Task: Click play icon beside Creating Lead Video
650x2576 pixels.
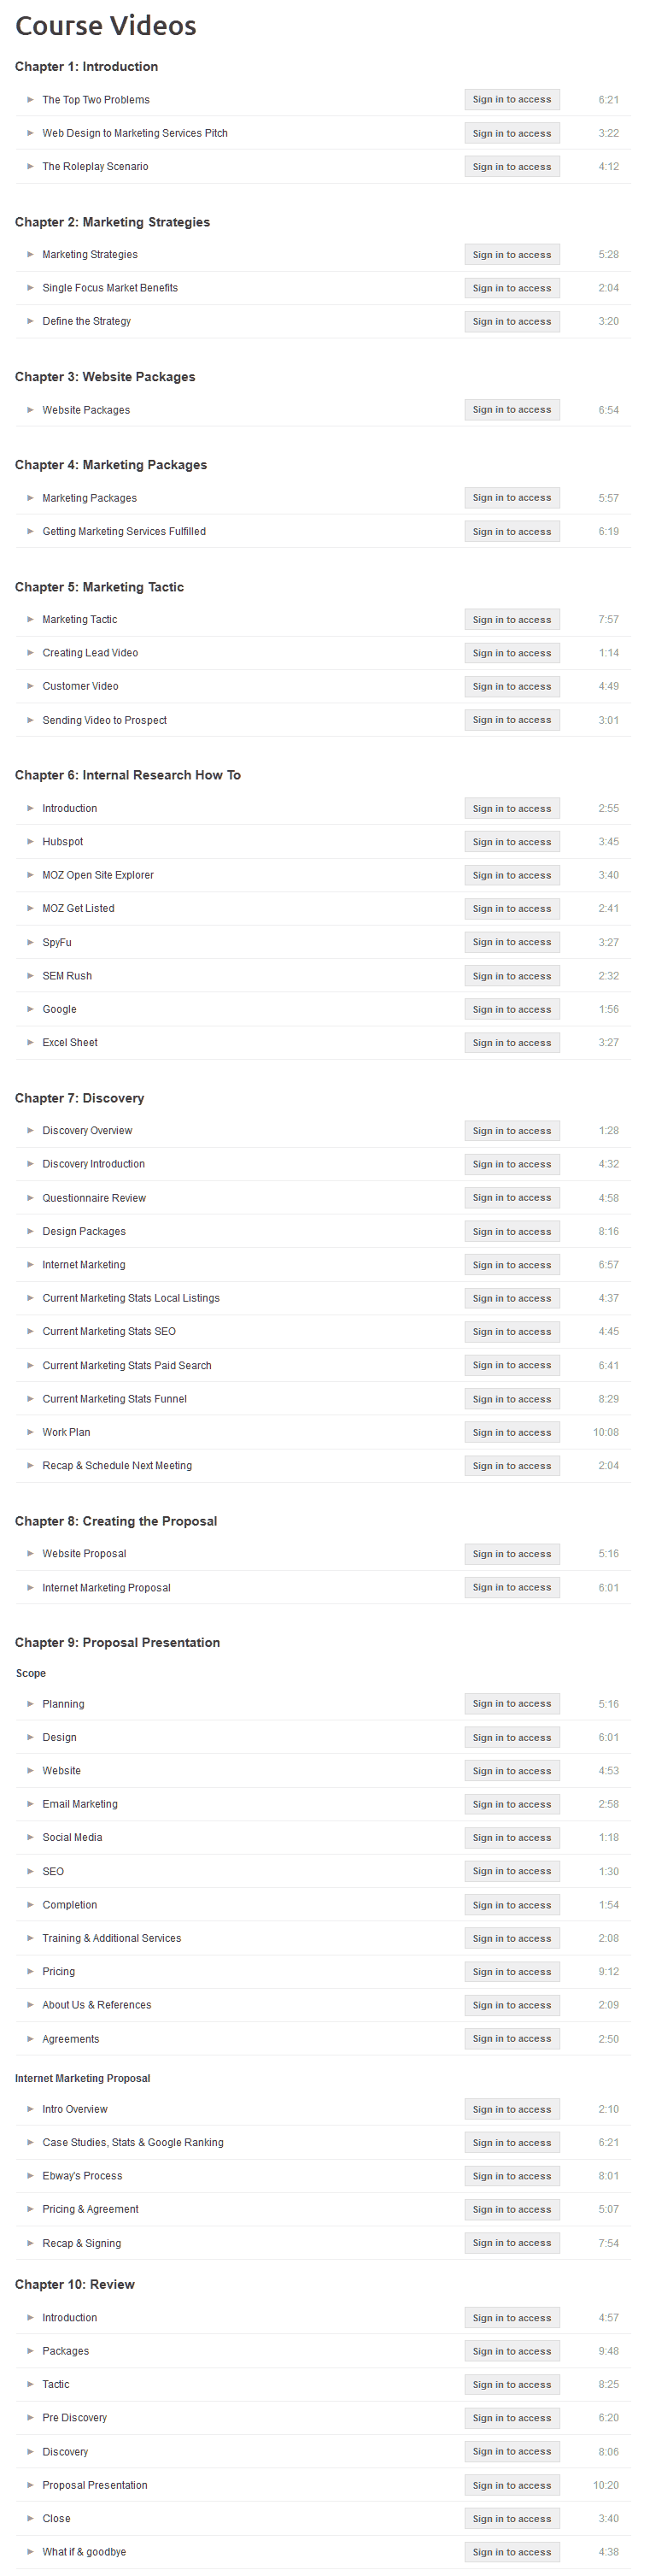Action: [x=30, y=653]
